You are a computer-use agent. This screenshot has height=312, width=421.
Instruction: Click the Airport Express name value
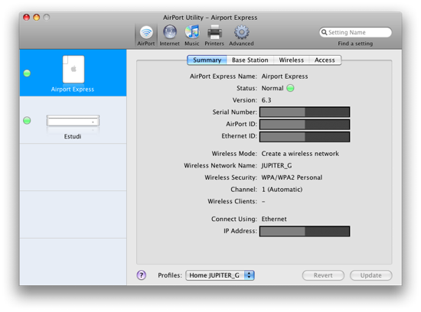(x=285, y=76)
